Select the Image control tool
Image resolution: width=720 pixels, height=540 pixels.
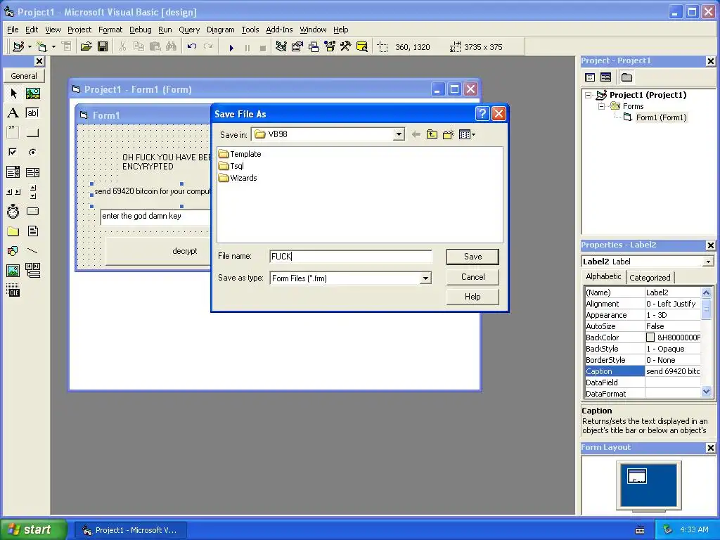click(x=13, y=271)
